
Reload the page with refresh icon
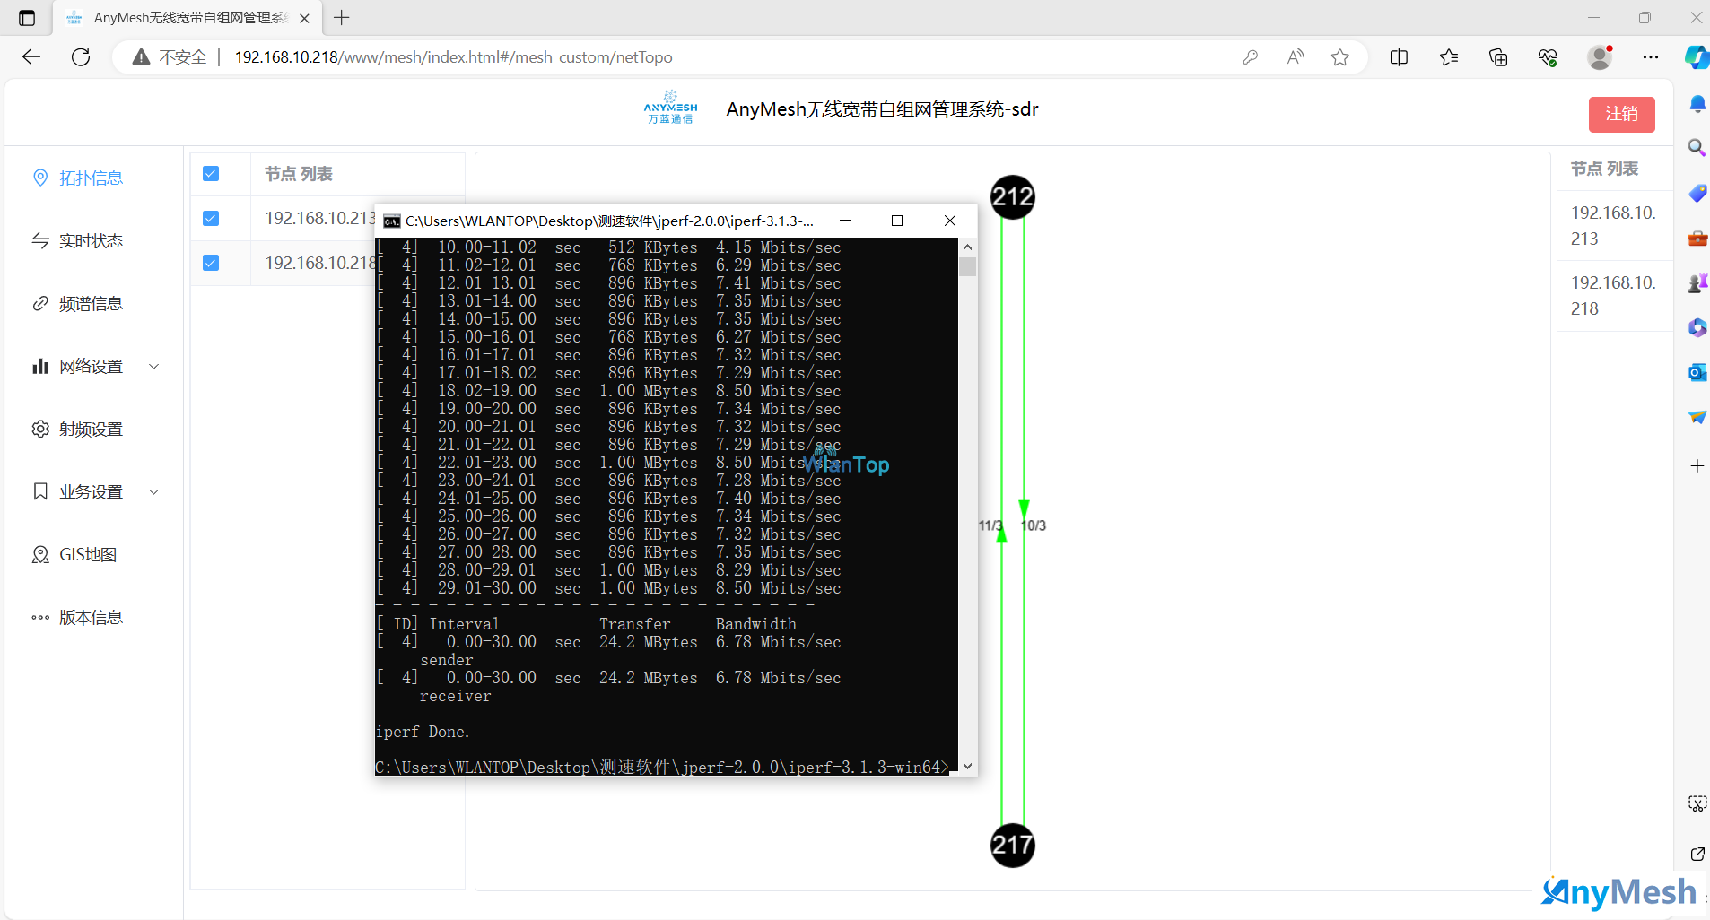[81, 57]
